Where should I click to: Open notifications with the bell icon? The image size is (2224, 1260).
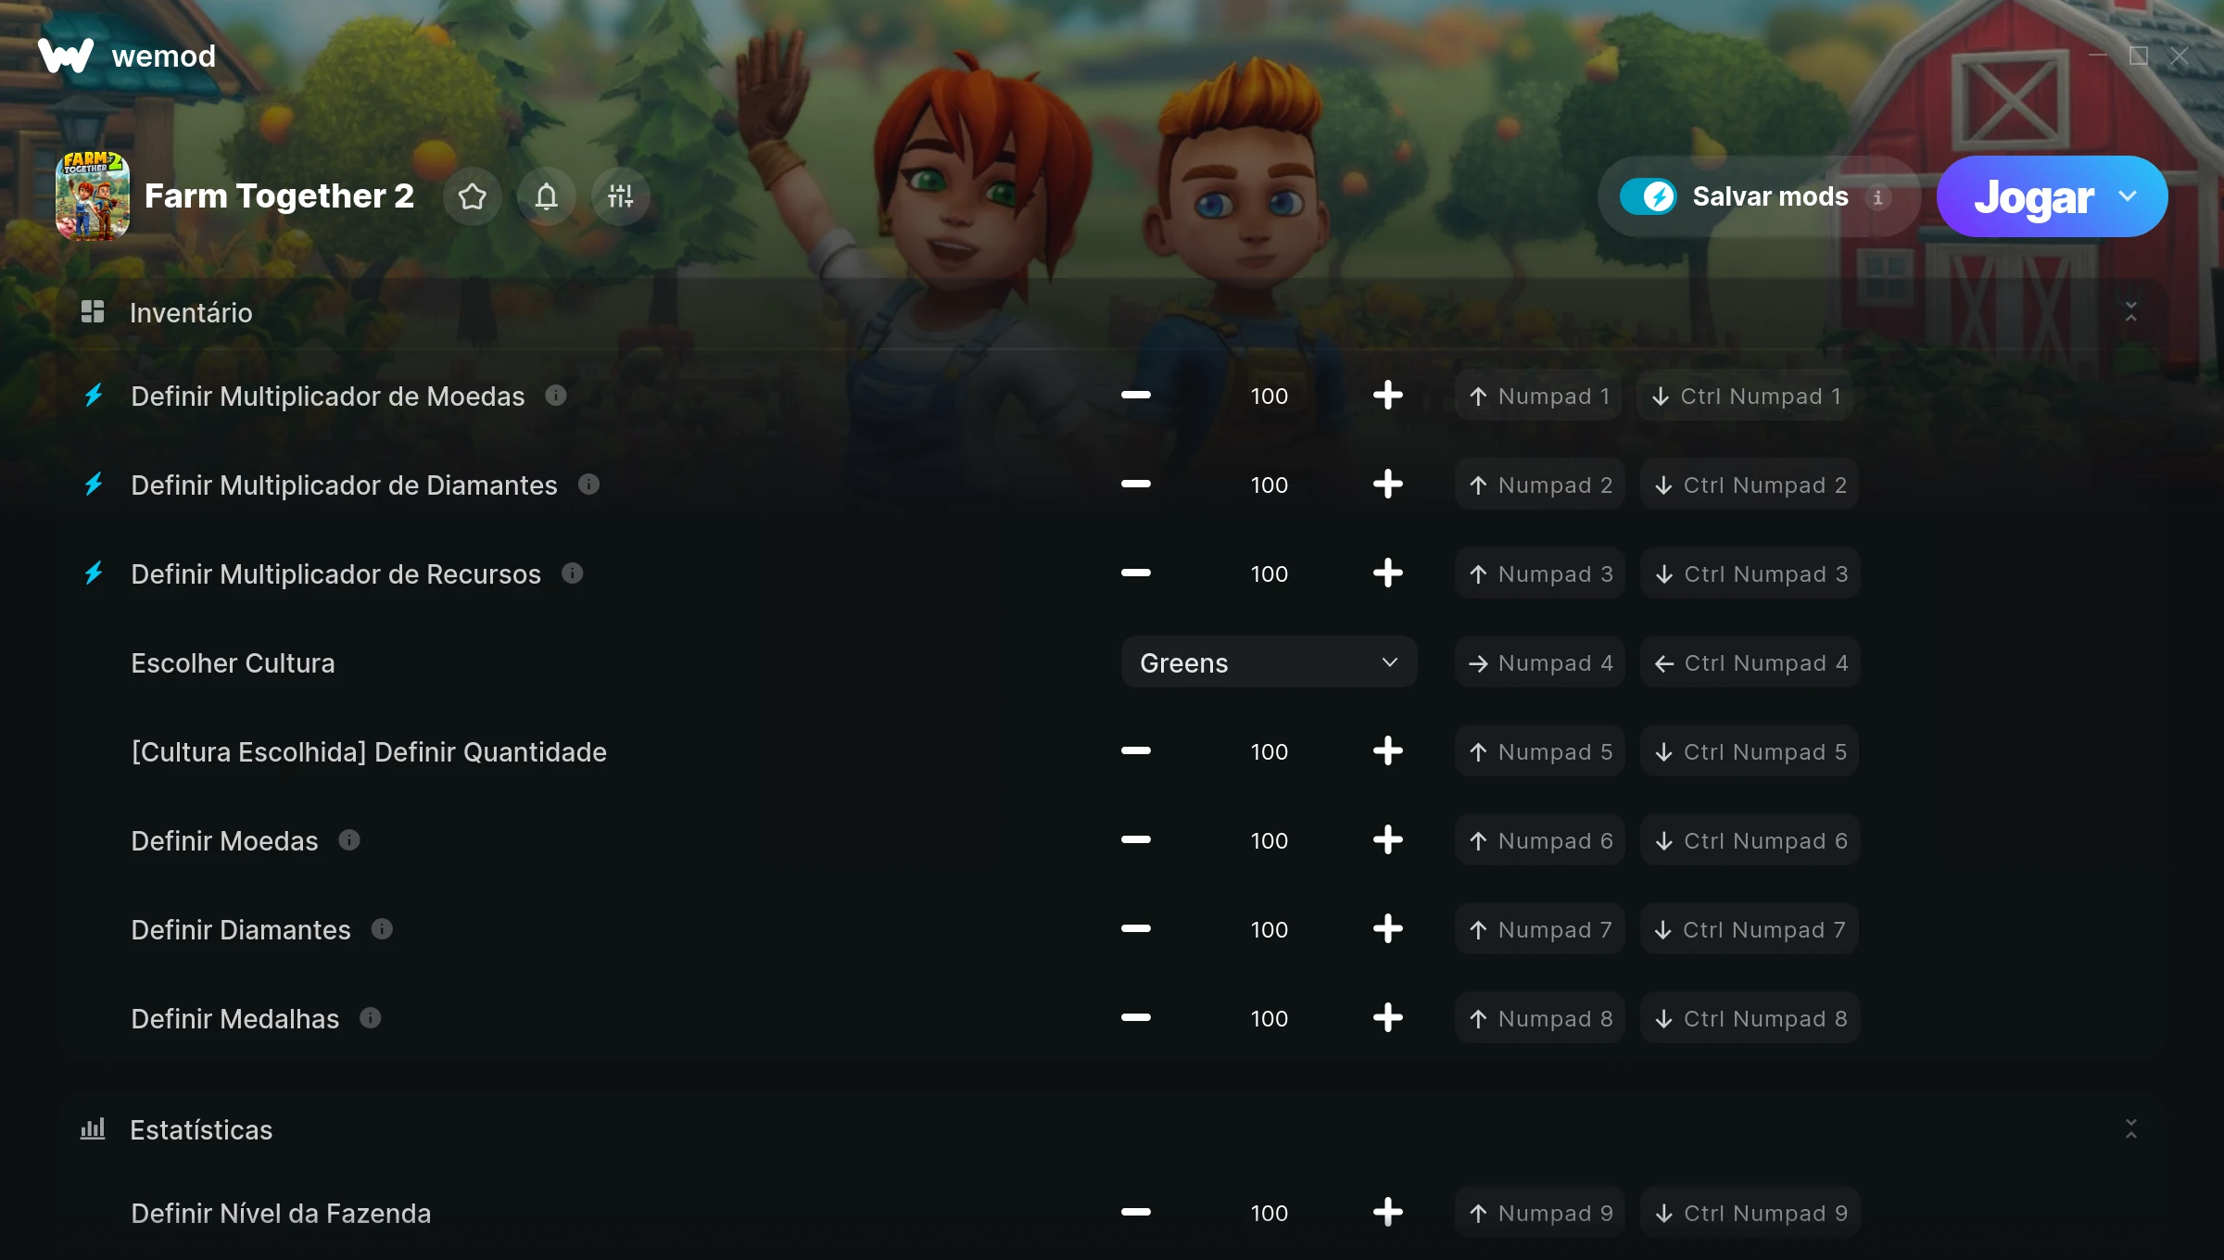pos(547,196)
